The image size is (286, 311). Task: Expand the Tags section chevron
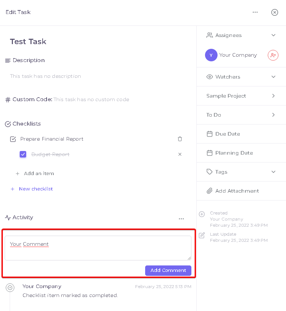coord(273,172)
